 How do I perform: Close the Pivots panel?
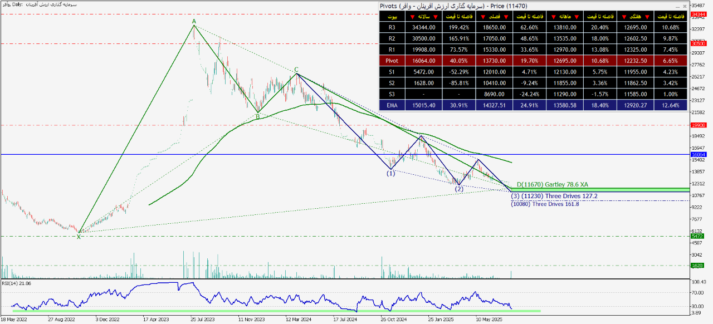pos(684,6)
